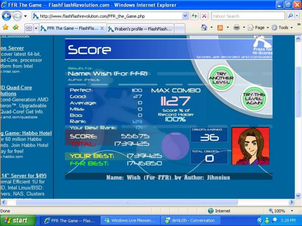The width and height of the screenshot is (302, 226).
Task: Click Add to Favorites star-plus icon
Action: pyautogui.click(x=16, y=27)
